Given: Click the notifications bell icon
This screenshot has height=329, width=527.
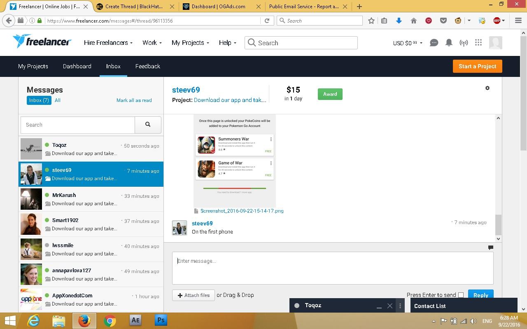Looking at the screenshot, I should [449, 43].
